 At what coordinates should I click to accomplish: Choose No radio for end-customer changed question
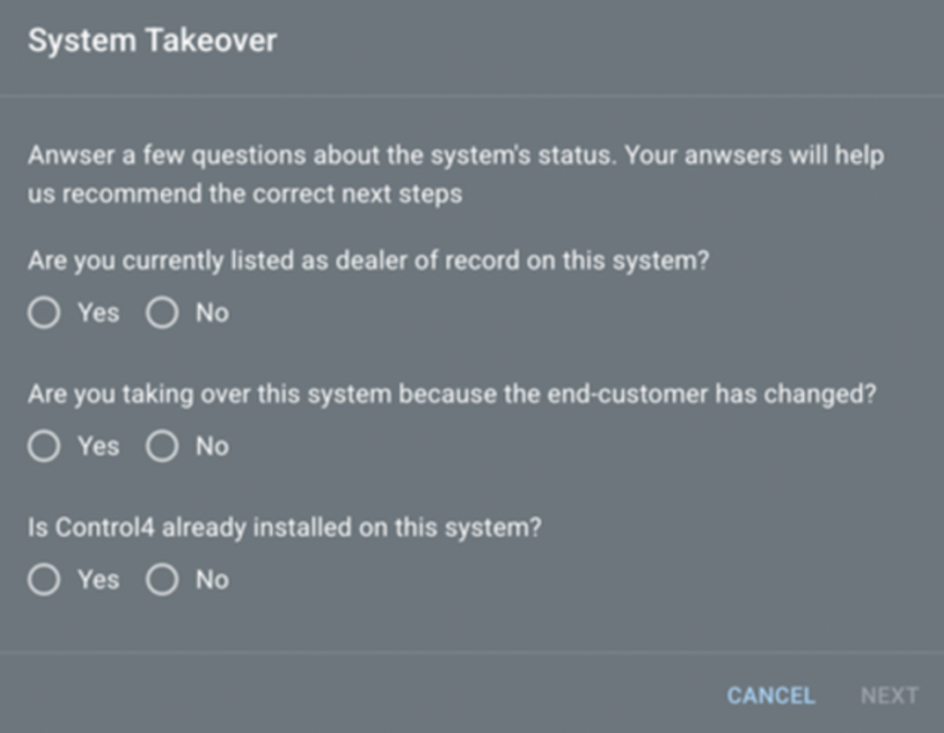click(x=162, y=446)
